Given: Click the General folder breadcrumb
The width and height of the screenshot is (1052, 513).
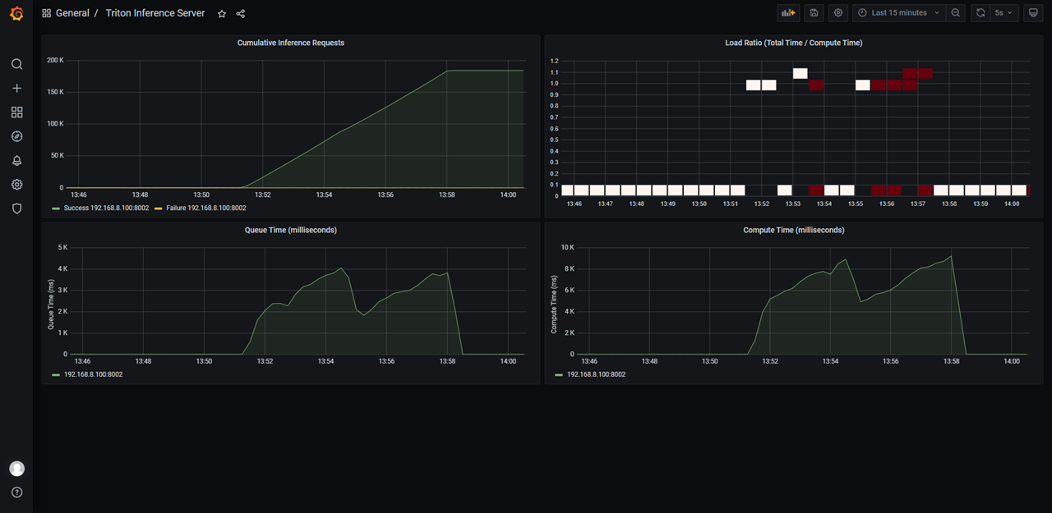Looking at the screenshot, I should (72, 13).
